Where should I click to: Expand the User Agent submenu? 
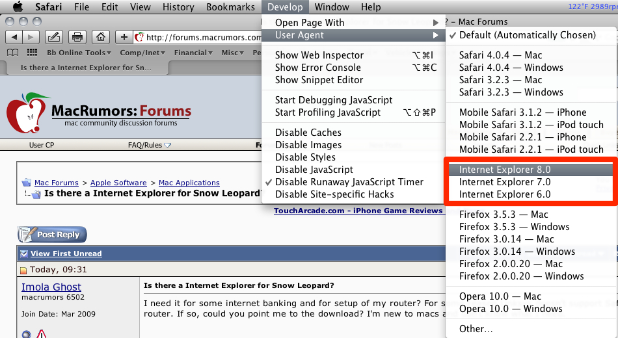353,35
